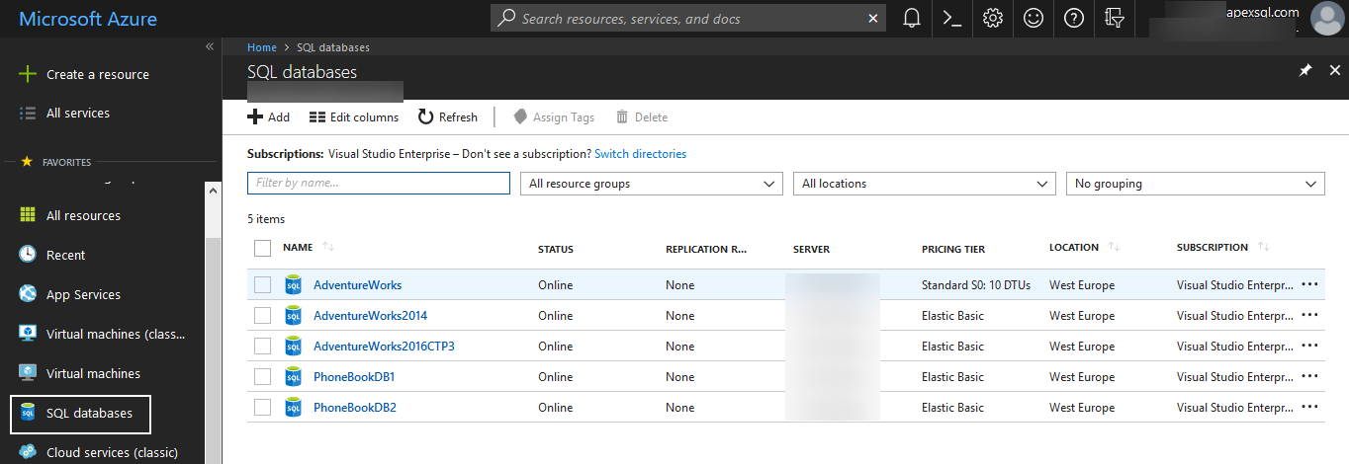Open the notifications bell icon

click(x=912, y=19)
